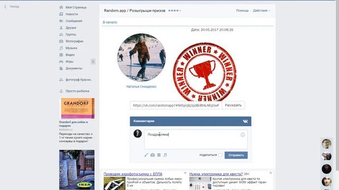The image size is (339, 190).
Task: Click the app star rating
Action: (x=174, y=11)
